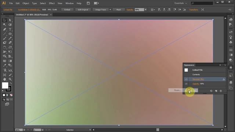Open the Effect menu
Screen dimensions: 235x132
tap(52, 3)
